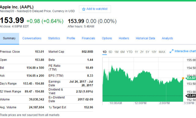Choose the YTD chart range
The width and height of the screenshot is (196, 118).
pos(129,52)
